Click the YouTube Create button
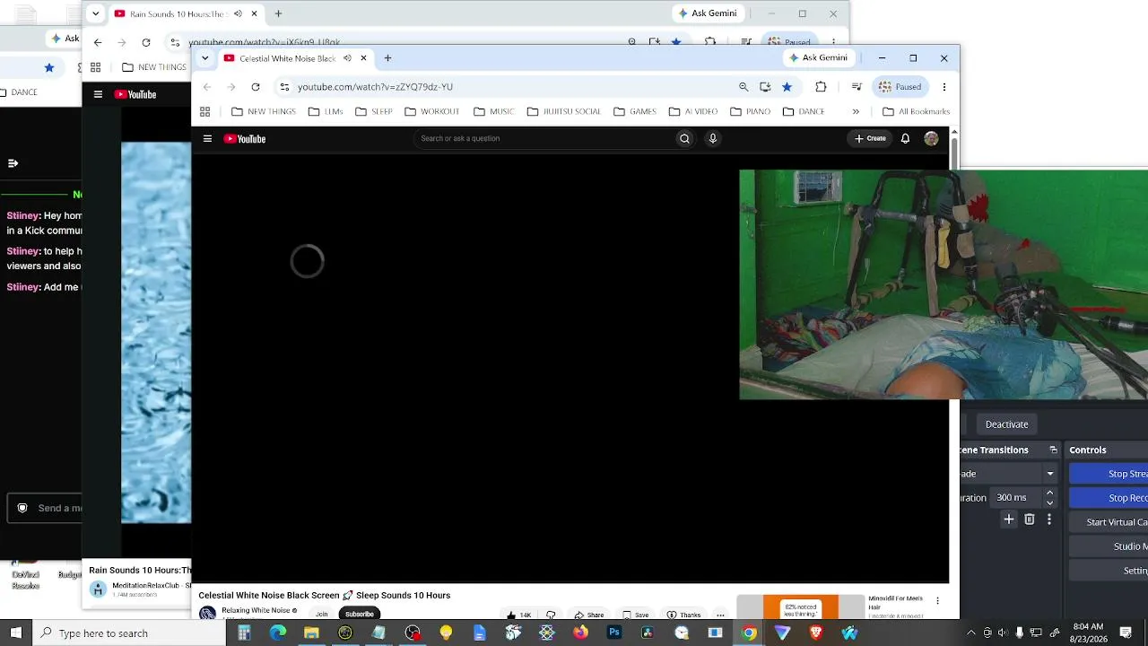This screenshot has height=646, width=1148. (x=870, y=139)
